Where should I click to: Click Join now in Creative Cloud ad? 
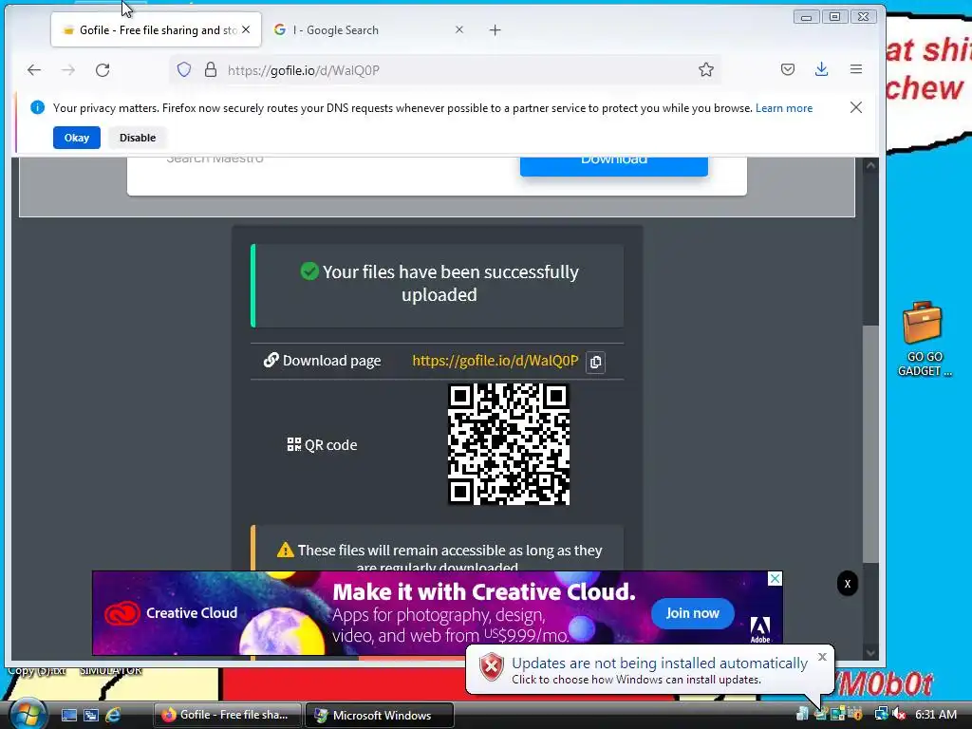(x=692, y=613)
